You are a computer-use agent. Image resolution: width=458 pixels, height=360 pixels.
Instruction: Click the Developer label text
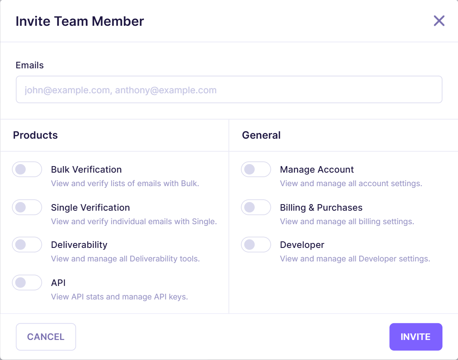point(302,245)
